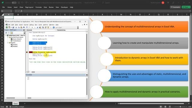Collapse the VBAProject tree node

(6, 35)
